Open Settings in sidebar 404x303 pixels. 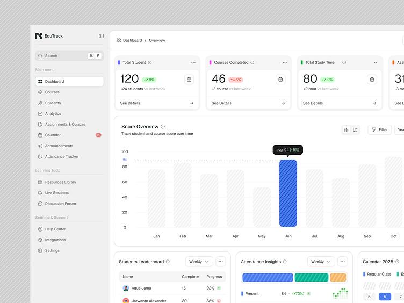[69, 251]
